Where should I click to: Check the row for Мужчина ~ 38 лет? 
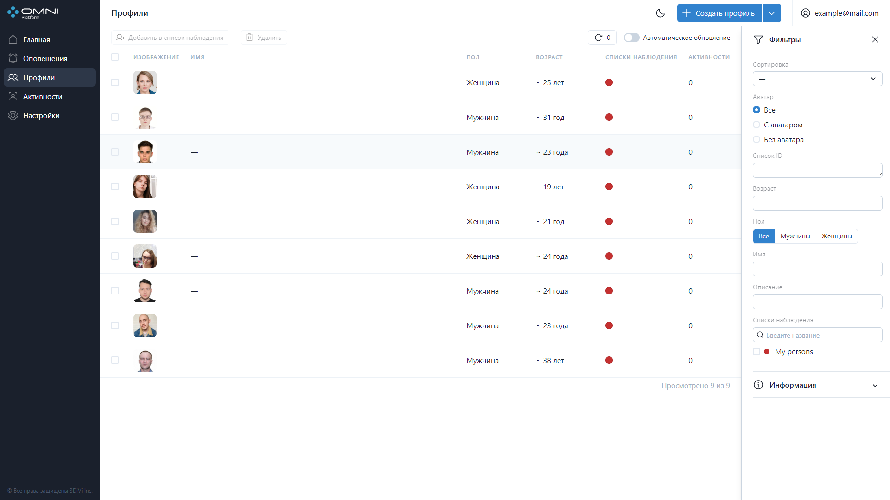pos(115,360)
